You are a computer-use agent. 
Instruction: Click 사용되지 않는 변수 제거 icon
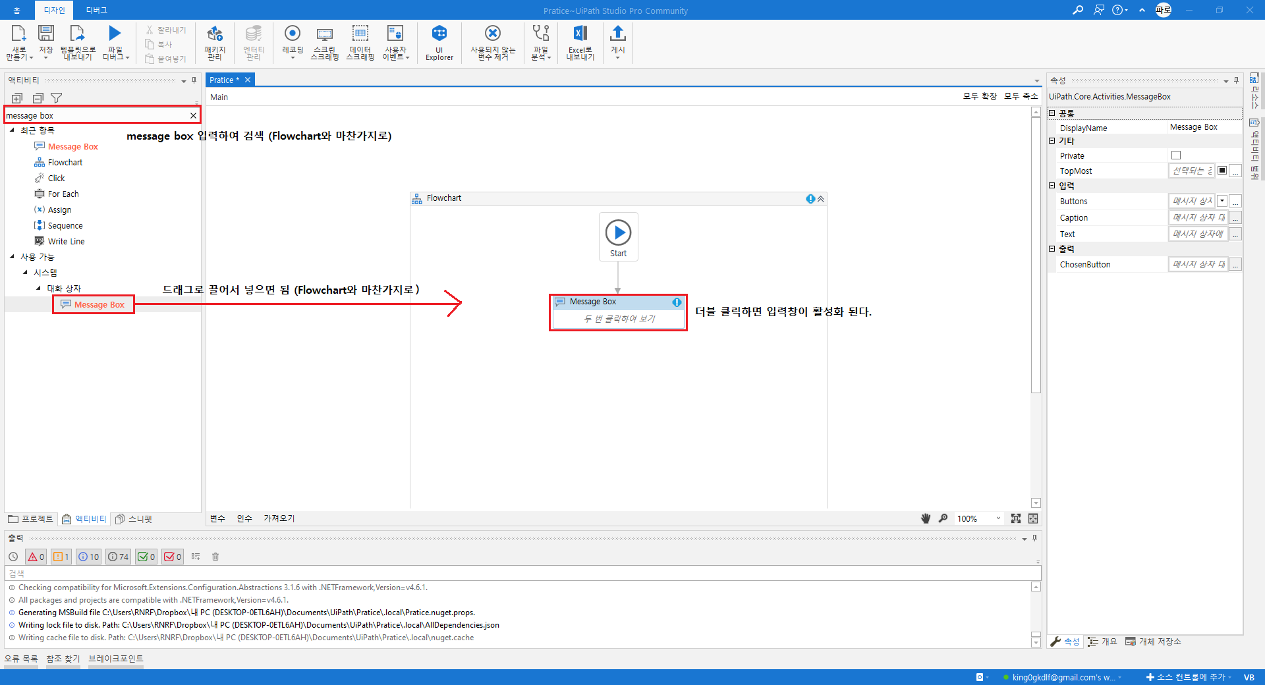(x=493, y=43)
